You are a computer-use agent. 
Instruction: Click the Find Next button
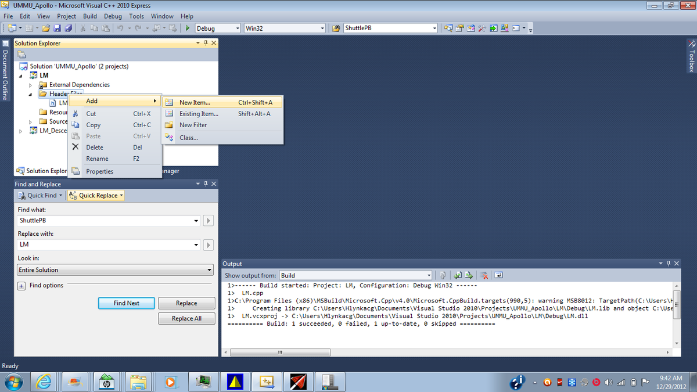pyautogui.click(x=127, y=303)
